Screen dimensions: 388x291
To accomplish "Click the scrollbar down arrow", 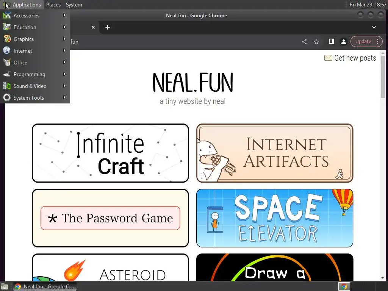I will point(383,278).
